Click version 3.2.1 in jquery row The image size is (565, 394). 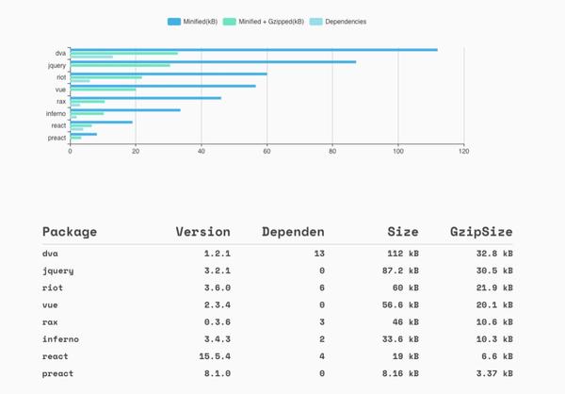click(218, 271)
